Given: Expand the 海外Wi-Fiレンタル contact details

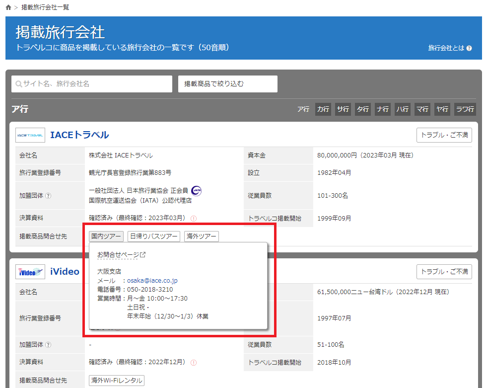Looking at the screenshot, I should [117, 381].
